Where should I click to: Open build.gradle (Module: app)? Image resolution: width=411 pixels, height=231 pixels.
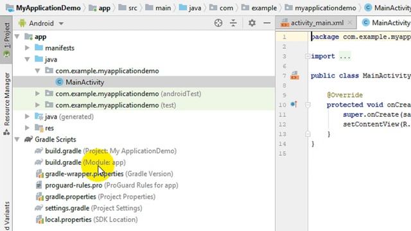85,162
